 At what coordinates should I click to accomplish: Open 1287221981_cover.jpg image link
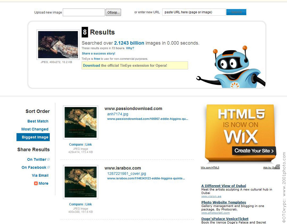(127, 173)
